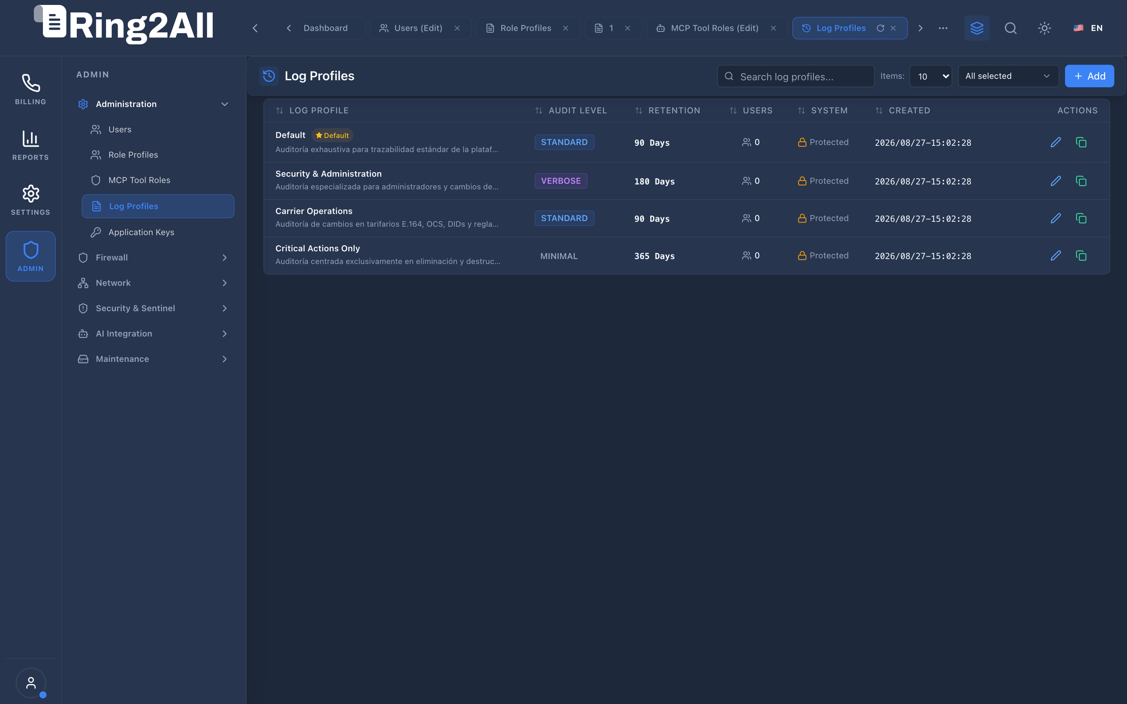Duplicate the Default log profile

click(x=1081, y=142)
